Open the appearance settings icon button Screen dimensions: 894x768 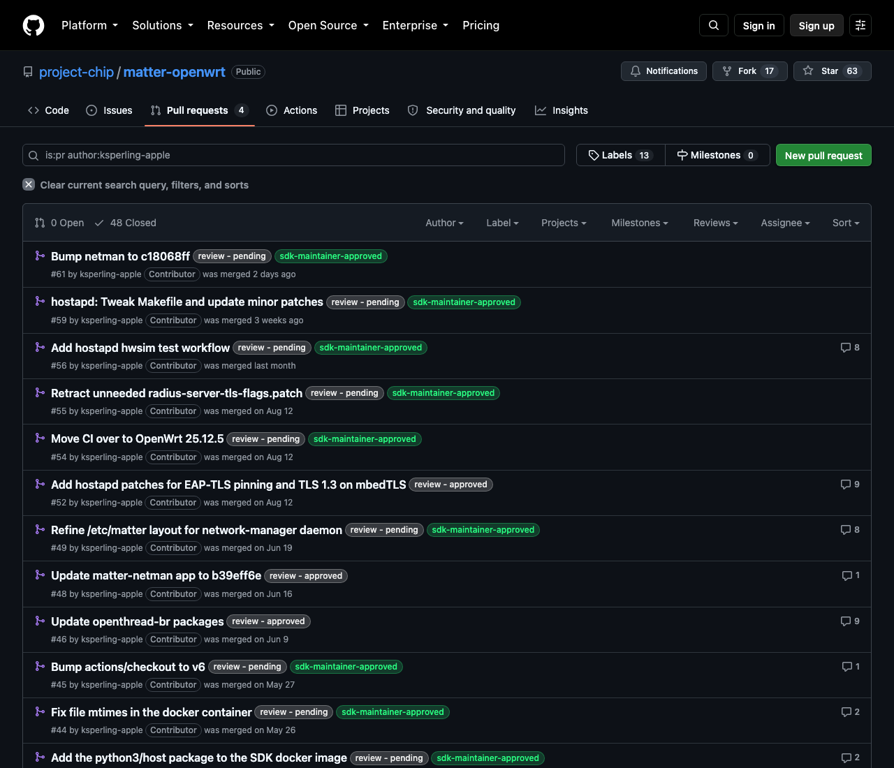pyautogui.click(x=860, y=25)
